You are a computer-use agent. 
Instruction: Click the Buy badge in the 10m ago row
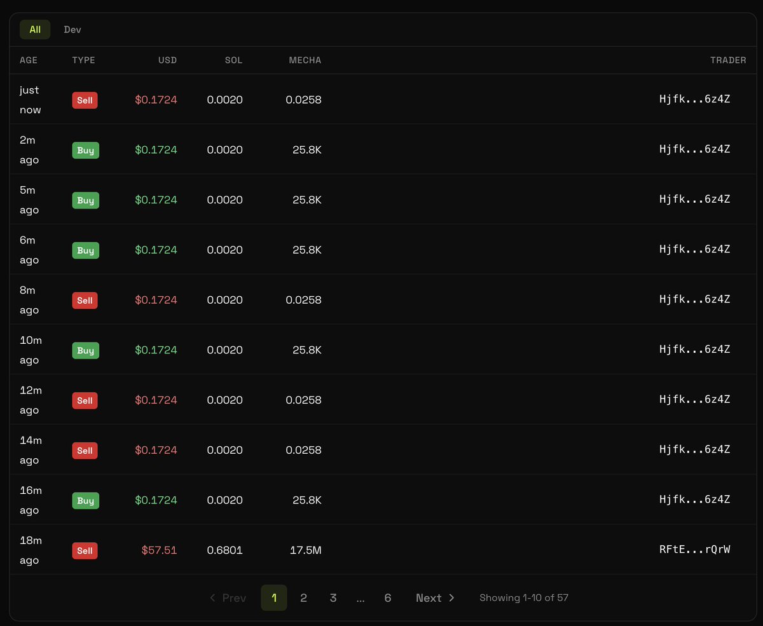[x=86, y=350]
